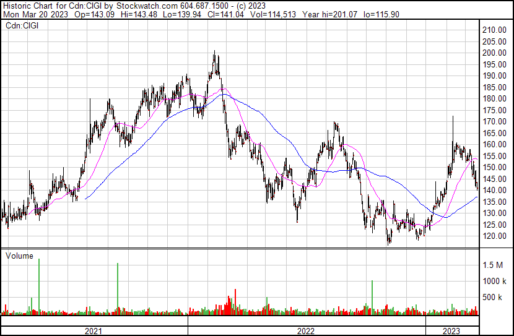
Task: Click the 150.00 price axis label
Action: [495, 168]
